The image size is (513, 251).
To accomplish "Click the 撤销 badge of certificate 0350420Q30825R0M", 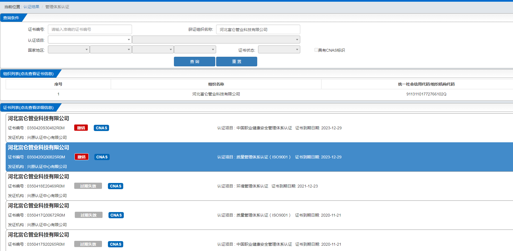I will point(82,157).
